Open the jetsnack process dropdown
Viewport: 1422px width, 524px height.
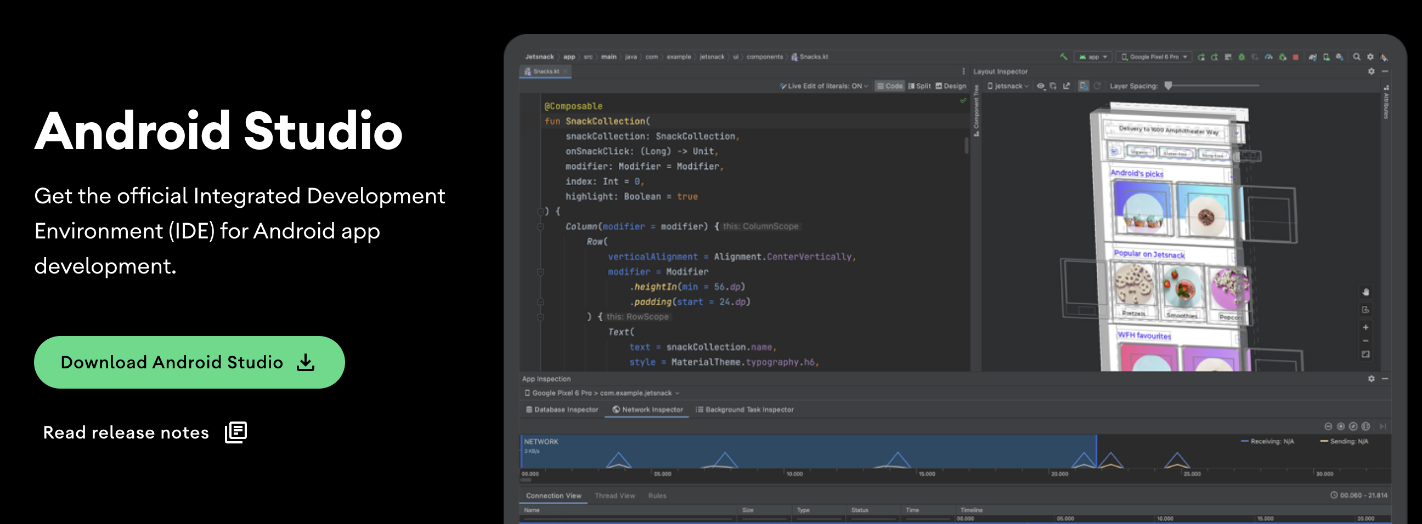pos(1008,86)
